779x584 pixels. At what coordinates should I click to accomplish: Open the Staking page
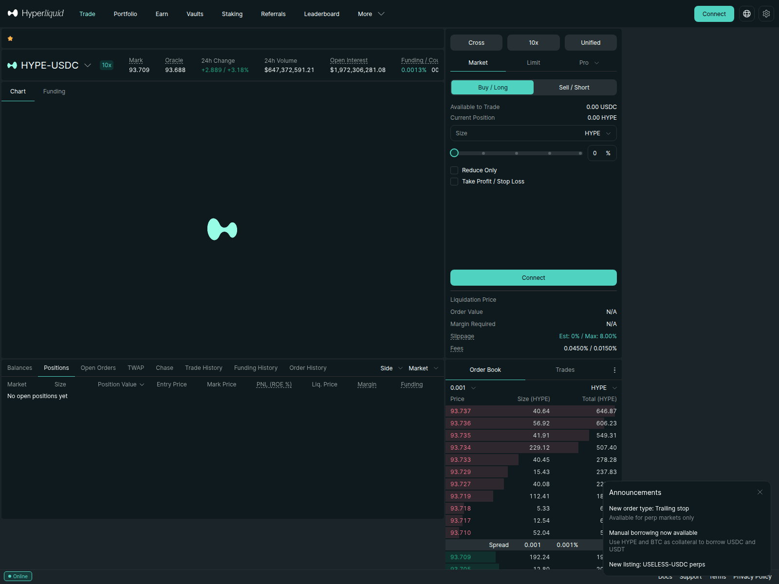(232, 14)
